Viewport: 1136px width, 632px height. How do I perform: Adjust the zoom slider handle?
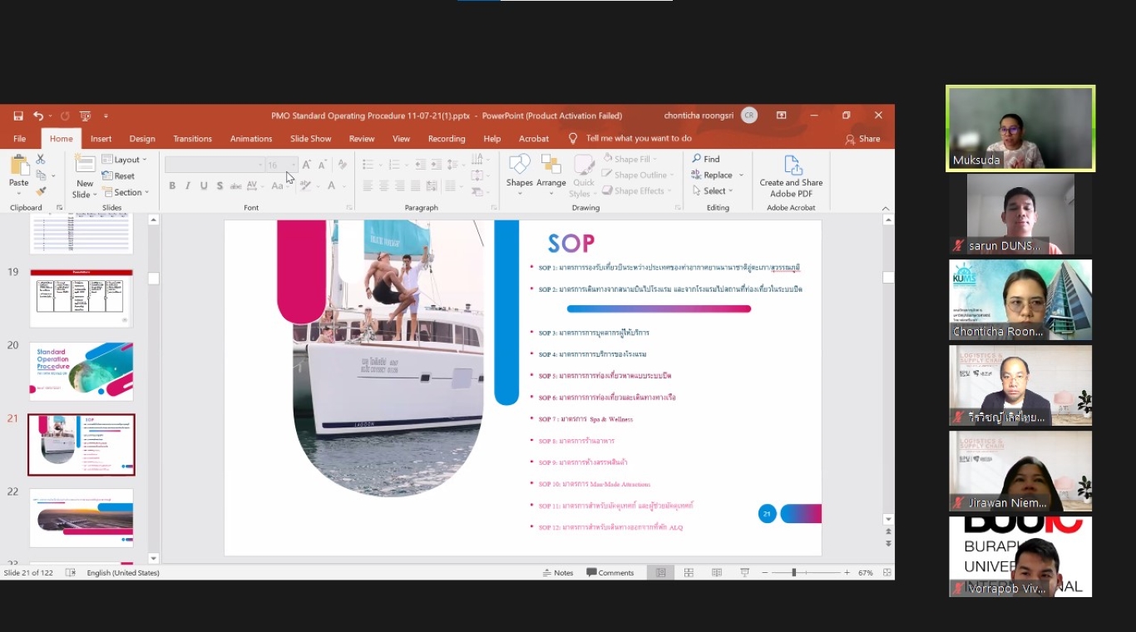pyautogui.click(x=793, y=572)
